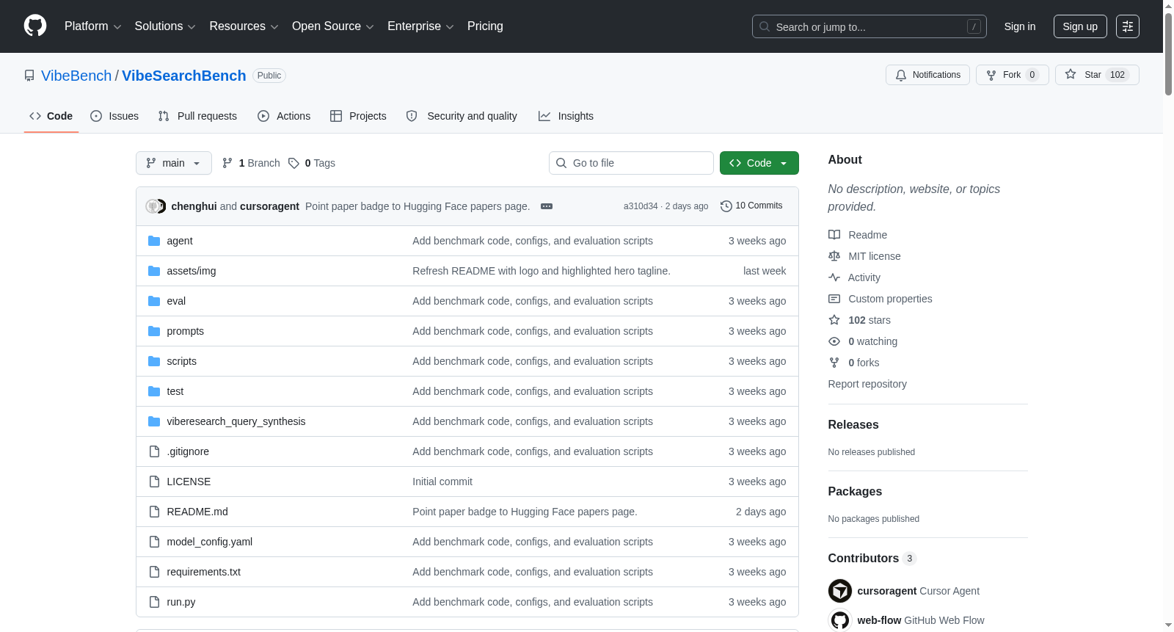Select the Code tab
Viewport: 1174px width, 632px height.
pyautogui.click(x=51, y=116)
